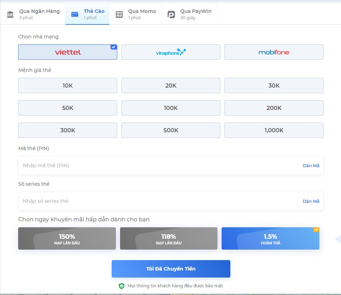The image size is (341, 295).
Task: Click the bank building icon
Action: coord(10,14)
